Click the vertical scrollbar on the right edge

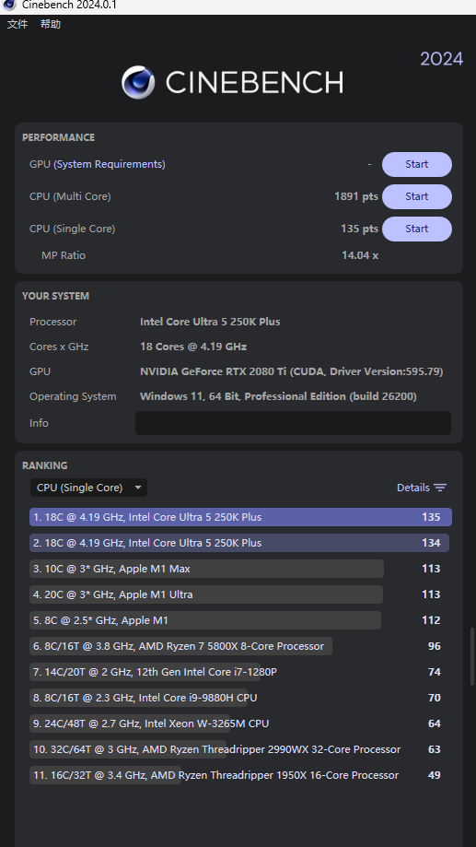(x=472, y=656)
